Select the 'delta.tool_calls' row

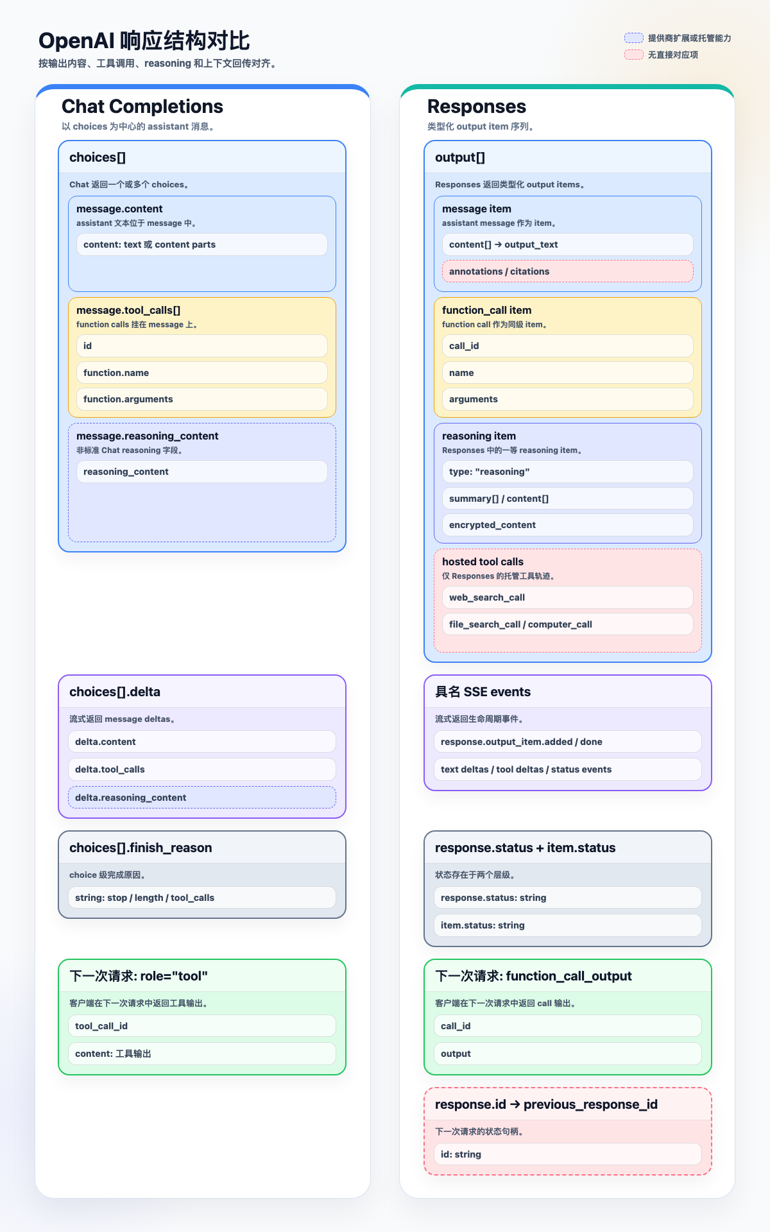[x=202, y=769]
